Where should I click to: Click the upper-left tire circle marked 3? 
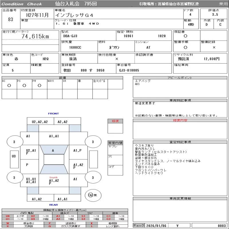(x=14, y=142)
